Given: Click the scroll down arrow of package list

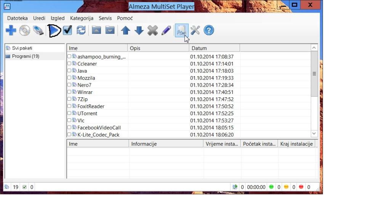Looking at the screenshot, I should 314,133.
